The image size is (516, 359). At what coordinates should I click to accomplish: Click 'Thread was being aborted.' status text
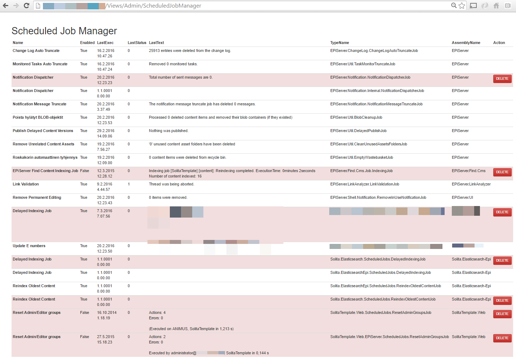(x=172, y=184)
